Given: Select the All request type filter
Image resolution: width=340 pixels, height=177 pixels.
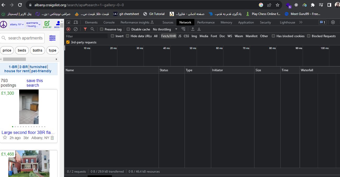Looking at the screenshot, I should click(x=155, y=36).
